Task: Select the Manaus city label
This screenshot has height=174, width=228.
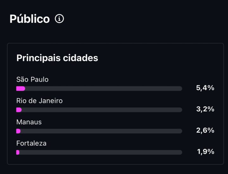Action: click(29, 122)
